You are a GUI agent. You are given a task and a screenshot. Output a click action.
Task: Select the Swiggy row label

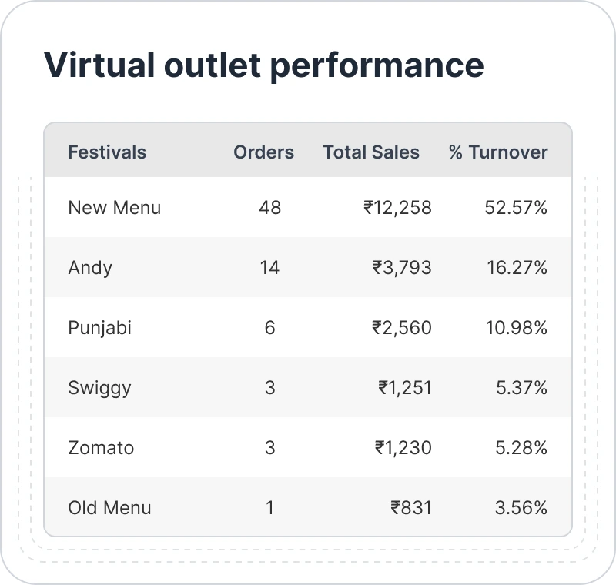99,387
